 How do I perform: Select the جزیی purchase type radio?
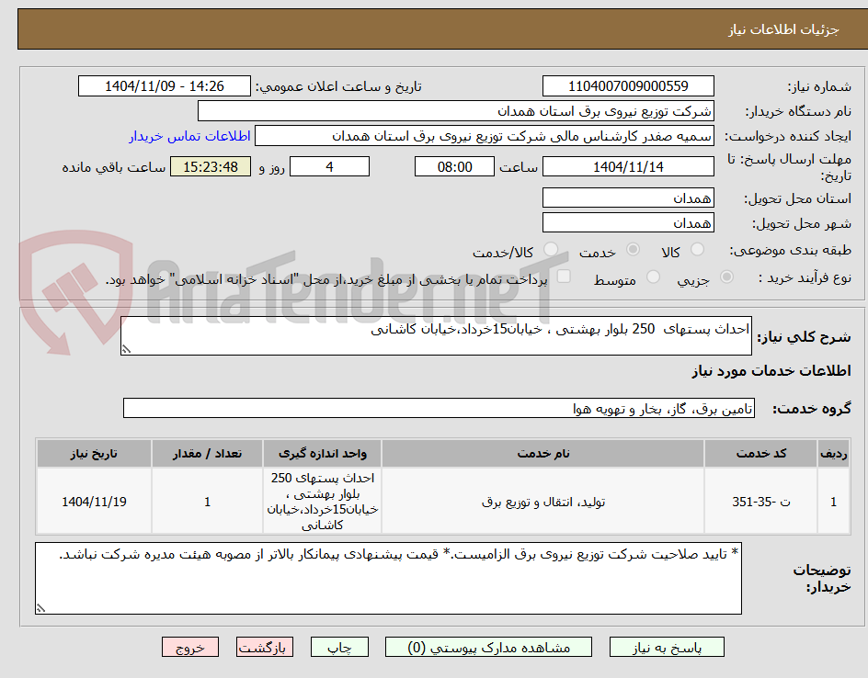tap(726, 277)
